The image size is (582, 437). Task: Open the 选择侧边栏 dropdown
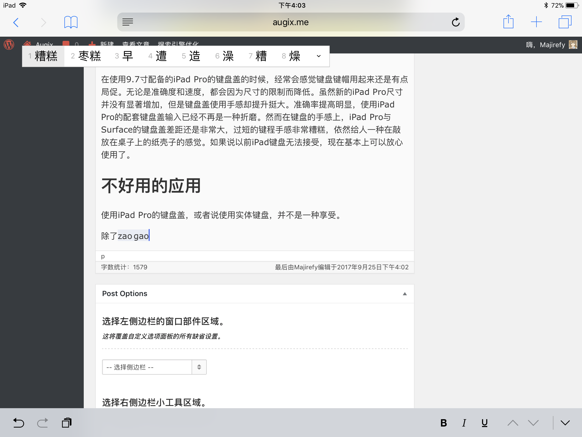point(154,367)
